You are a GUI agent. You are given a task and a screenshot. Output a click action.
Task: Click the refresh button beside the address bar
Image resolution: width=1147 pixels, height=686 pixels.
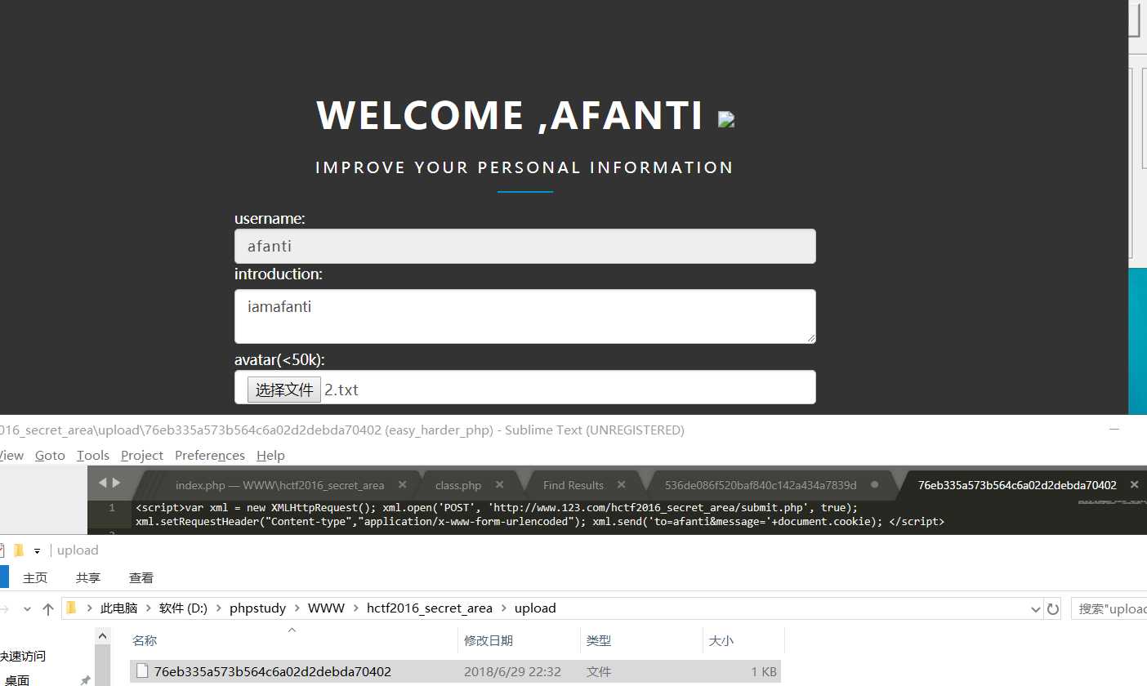click(x=1054, y=608)
